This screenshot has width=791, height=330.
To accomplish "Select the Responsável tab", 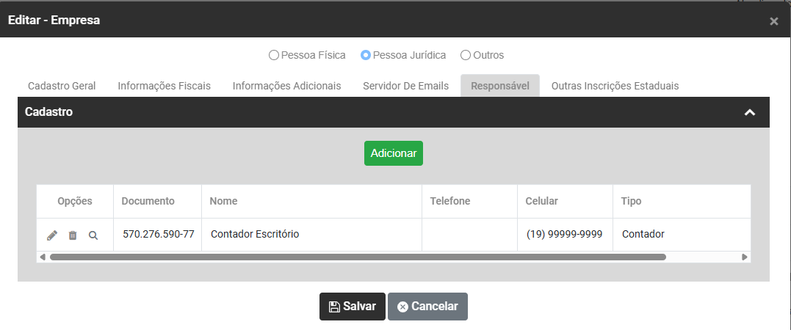I will (x=500, y=86).
